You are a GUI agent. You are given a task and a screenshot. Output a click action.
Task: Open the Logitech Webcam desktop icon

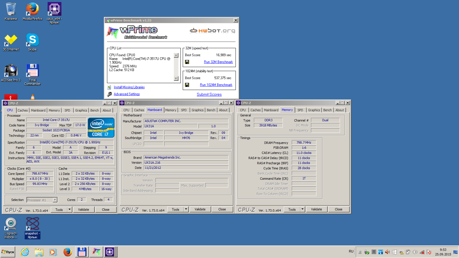(x=11, y=228)
